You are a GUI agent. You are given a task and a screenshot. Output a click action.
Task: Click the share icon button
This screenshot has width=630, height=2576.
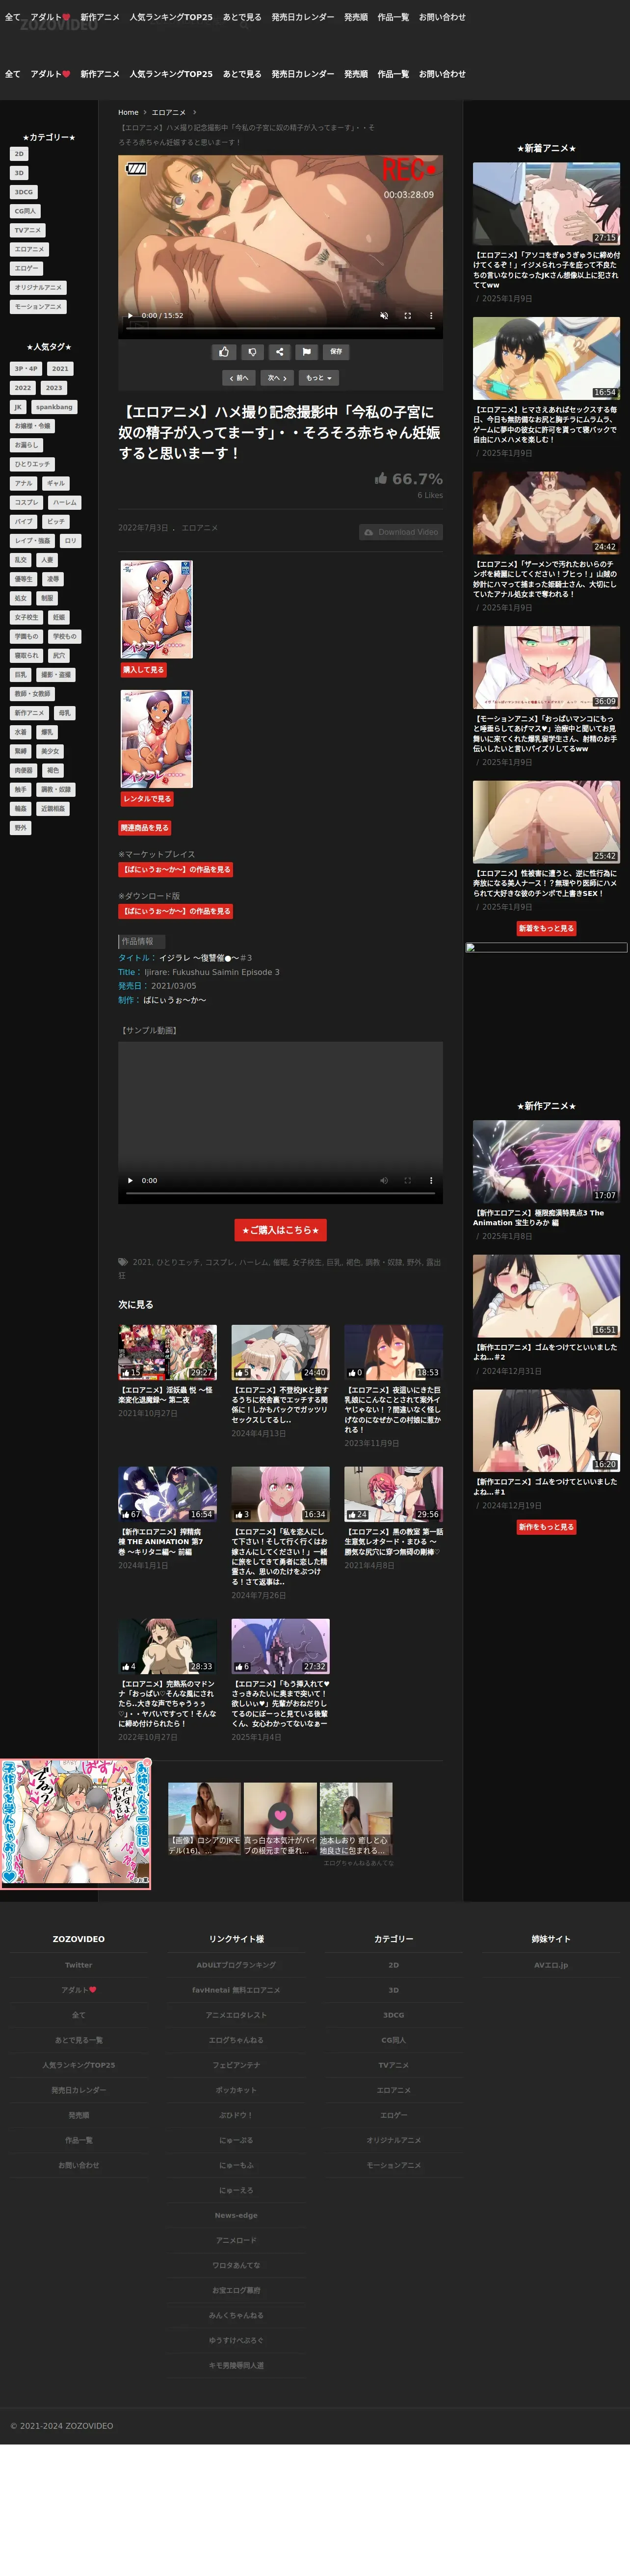279,352
